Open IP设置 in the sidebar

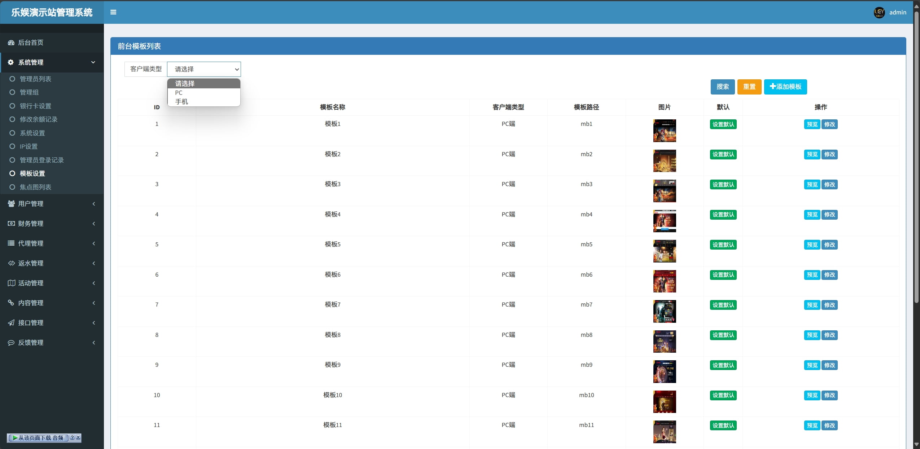[x=29, y=146]
